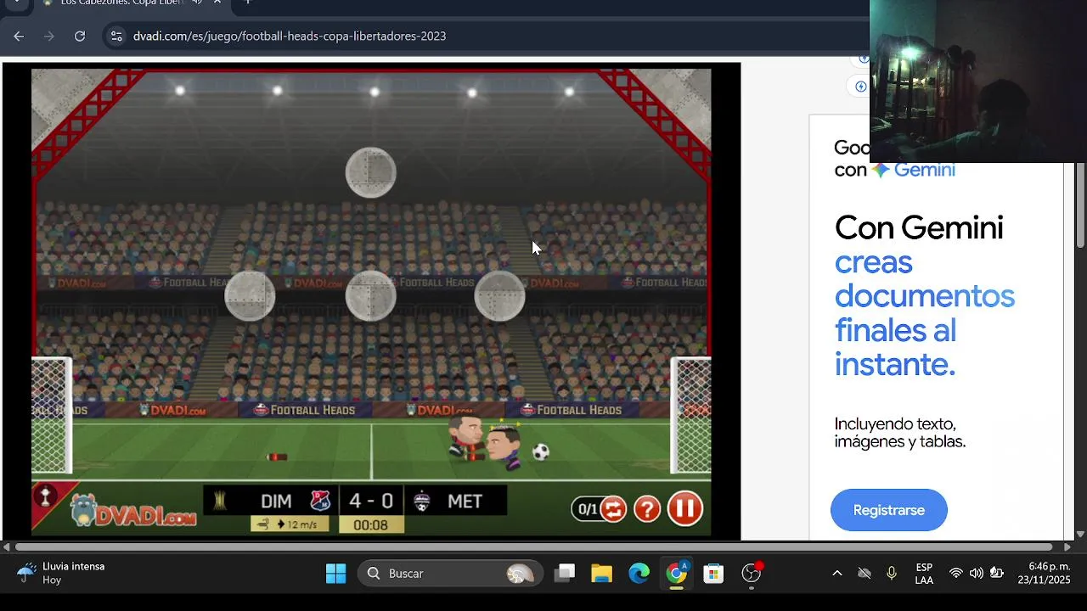This screenshot has width=1087, height=611.
Task: Open the red question mark help button
Action: [647, 509]
